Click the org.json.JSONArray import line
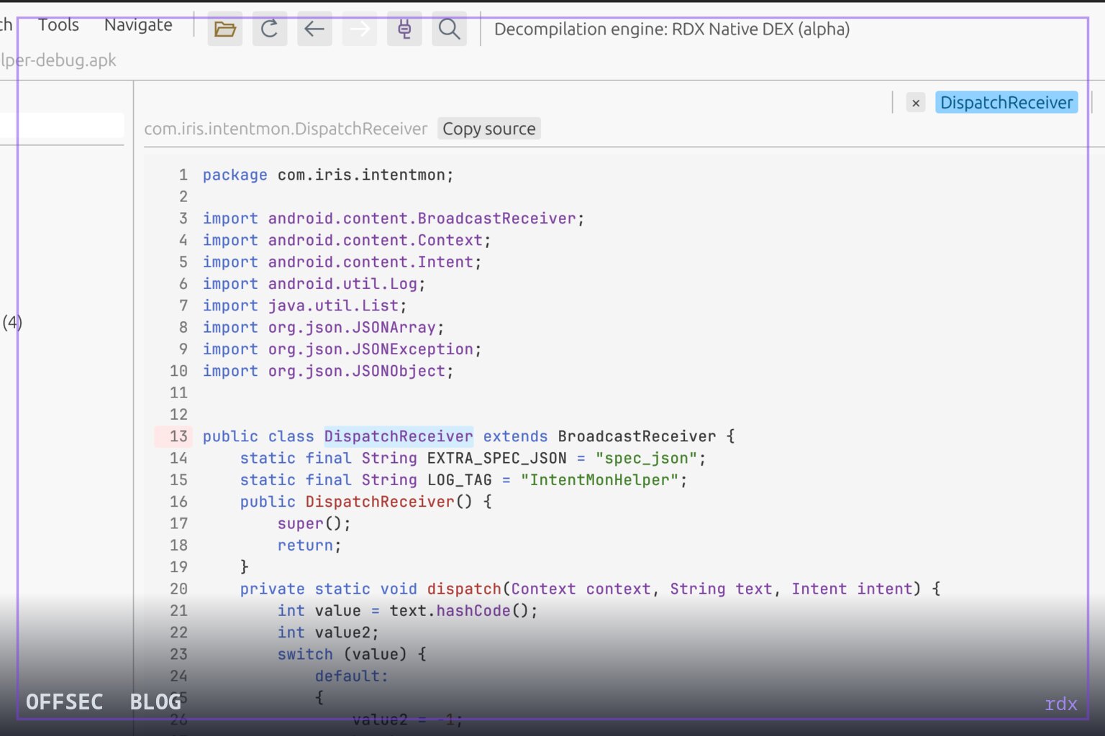Screen dimensions: 1105x736 pos(323,327)
